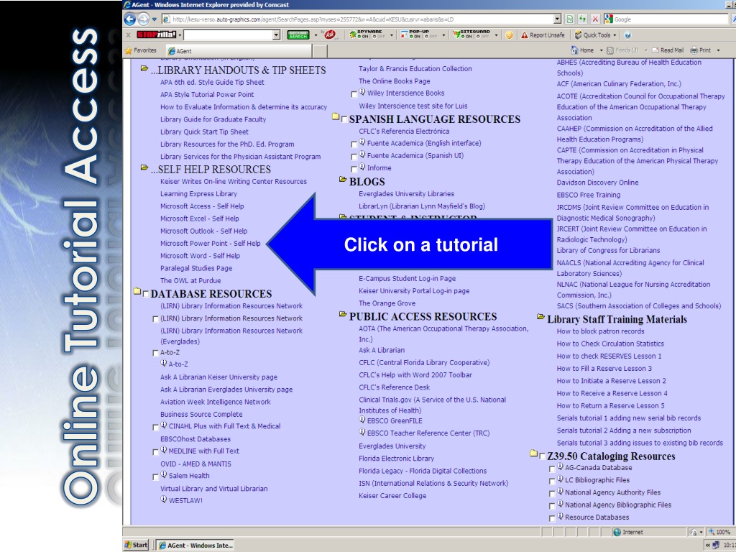Open How to Check Circulation Statistics link

point(610,344)
